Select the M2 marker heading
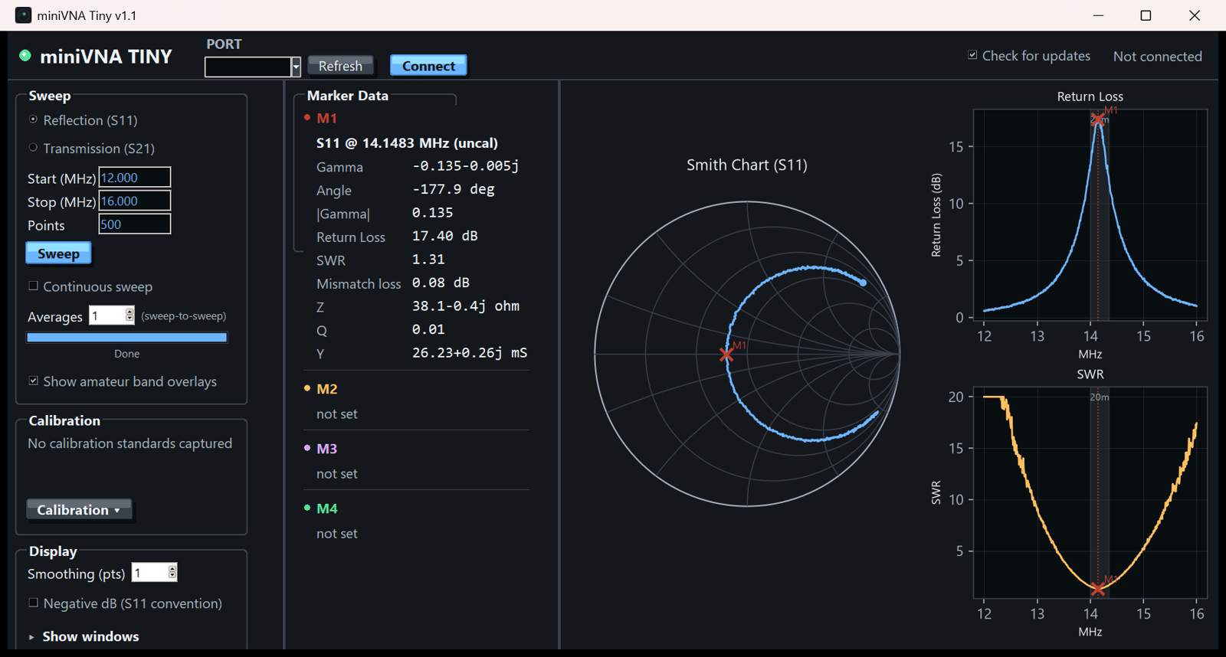This screenshot has width=1226, height=657. click(x=327, y=389)
